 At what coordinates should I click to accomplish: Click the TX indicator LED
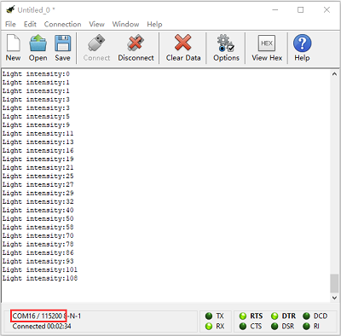[209, 316]
